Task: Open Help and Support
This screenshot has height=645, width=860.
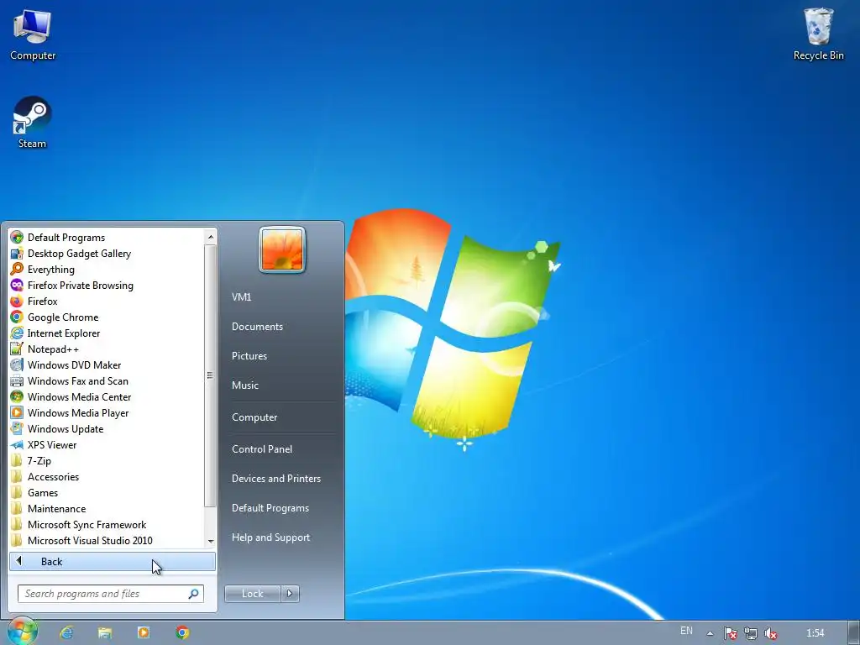Action: (271, 537)
